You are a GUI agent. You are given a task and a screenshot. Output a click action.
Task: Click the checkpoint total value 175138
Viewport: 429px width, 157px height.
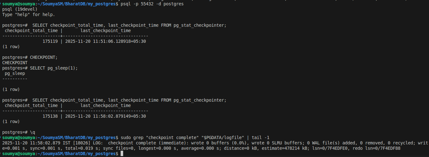[50, 116]
